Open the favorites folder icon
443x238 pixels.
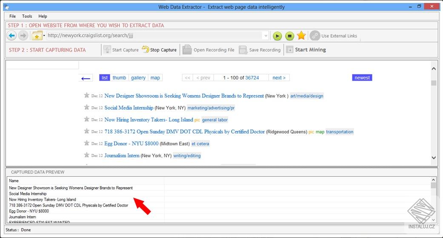37,36
